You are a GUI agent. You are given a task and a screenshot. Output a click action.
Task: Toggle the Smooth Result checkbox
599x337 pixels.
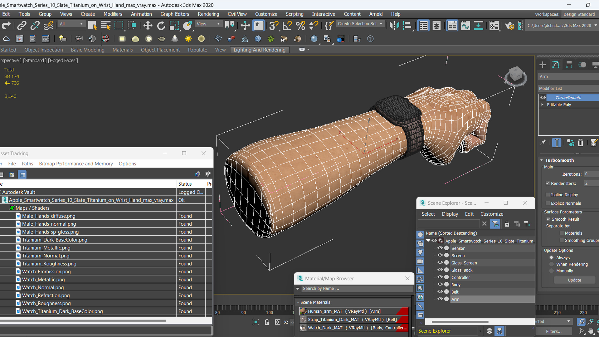[548, 219]
